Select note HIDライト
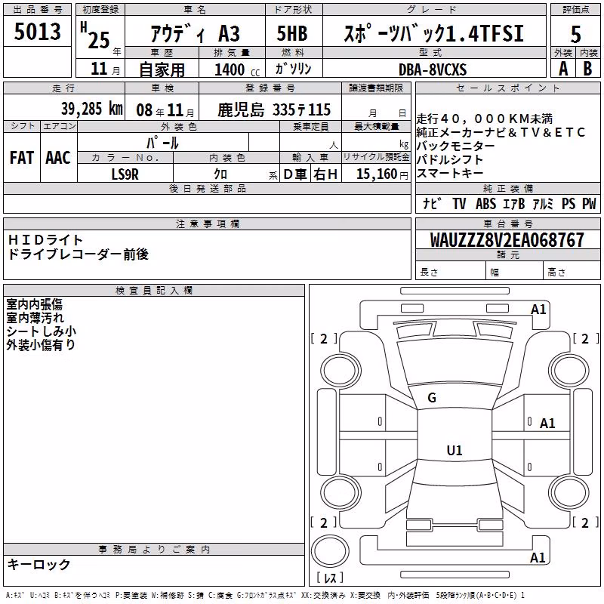The height and width of the screenshot is (604, 604). 45,240
